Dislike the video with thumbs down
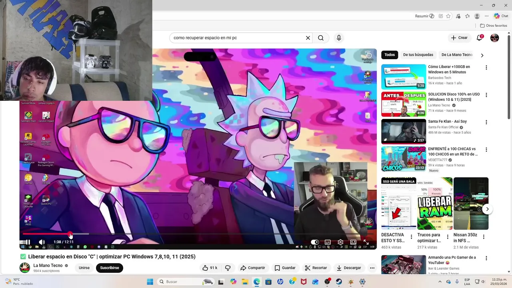Image resolution: width=512 pixels, height=288 pixels. (228, 268)
